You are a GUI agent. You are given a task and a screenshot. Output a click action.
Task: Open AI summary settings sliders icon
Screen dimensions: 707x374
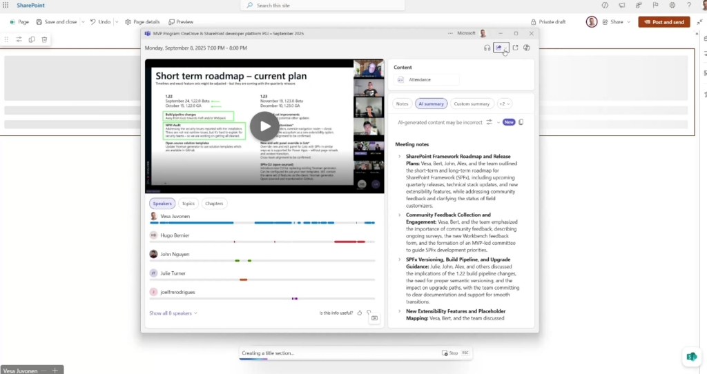click(x=490, y=122)
